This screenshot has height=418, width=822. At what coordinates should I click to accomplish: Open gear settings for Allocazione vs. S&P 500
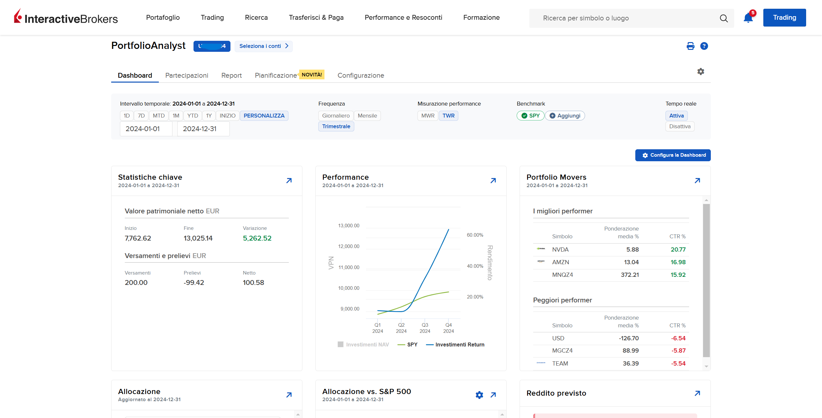click(x=479, y=395)
